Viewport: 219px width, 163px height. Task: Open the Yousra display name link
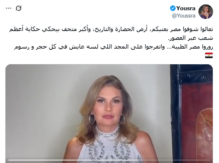click(186, 8)
